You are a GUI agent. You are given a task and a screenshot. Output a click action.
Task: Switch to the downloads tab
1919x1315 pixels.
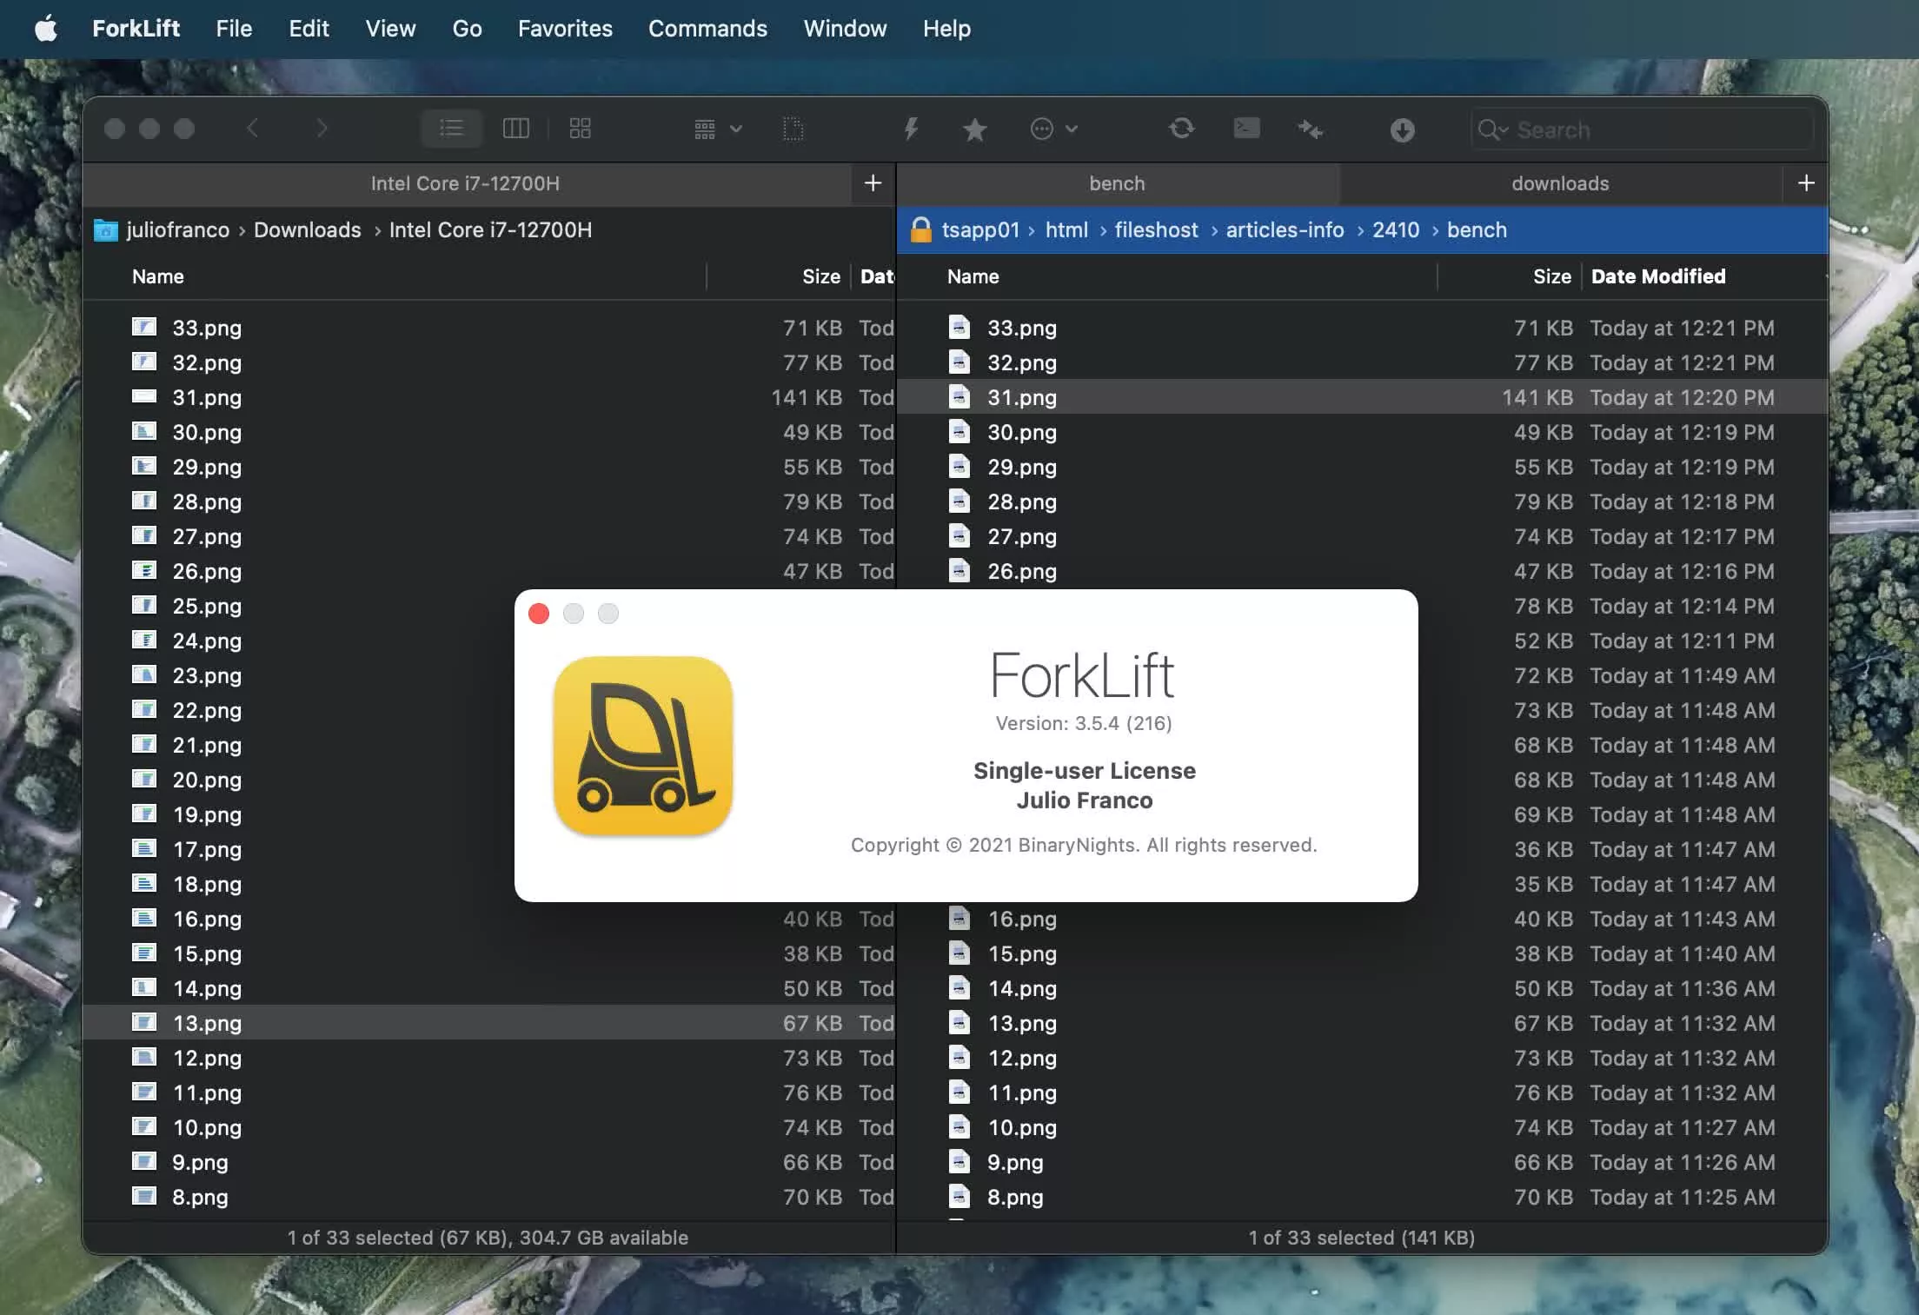[x=1560, y=183]
